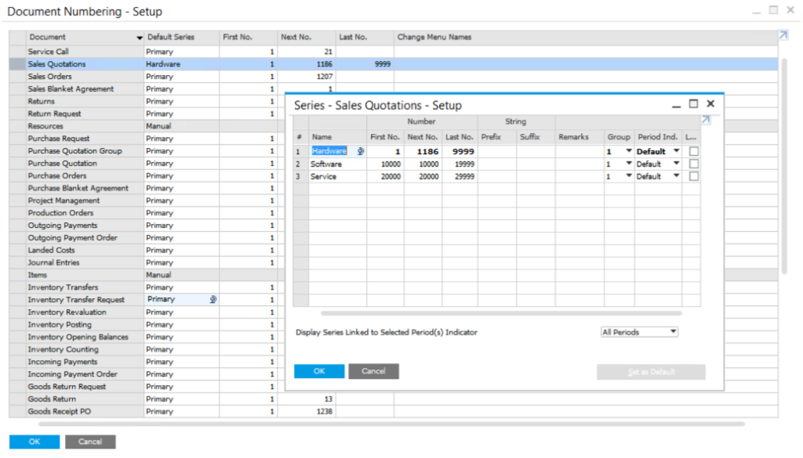Cancel the Series - Sales Quotations dialog

pos(373,371)
